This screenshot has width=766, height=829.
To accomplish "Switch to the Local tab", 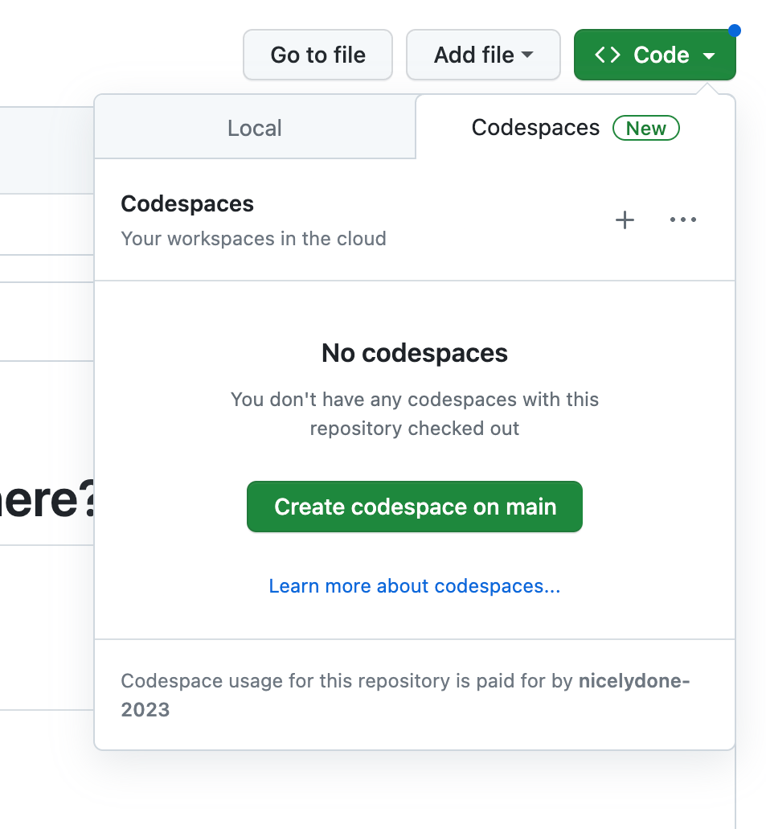I will (255, 127).
